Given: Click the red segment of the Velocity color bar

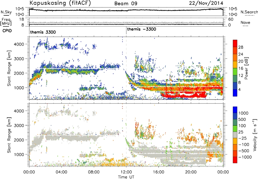Looking at the screenshot, I should tap(235, 160).
